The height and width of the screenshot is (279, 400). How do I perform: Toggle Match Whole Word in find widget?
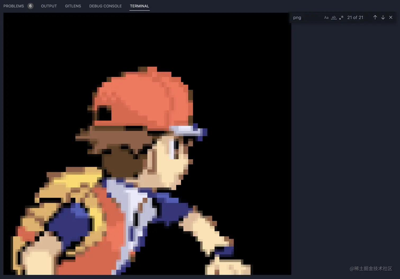[x=334, y=17]
